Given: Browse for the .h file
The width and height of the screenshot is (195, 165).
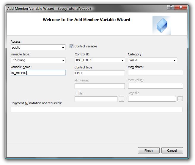Looking at the screenshot, I should point(121,99).
